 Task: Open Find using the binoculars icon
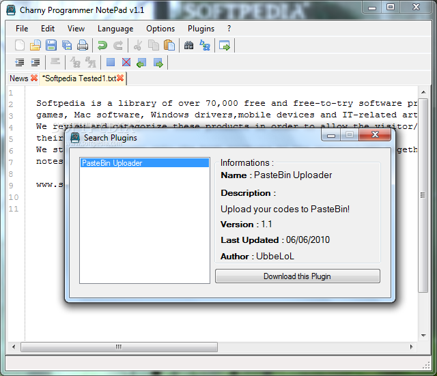click(188, 46)
